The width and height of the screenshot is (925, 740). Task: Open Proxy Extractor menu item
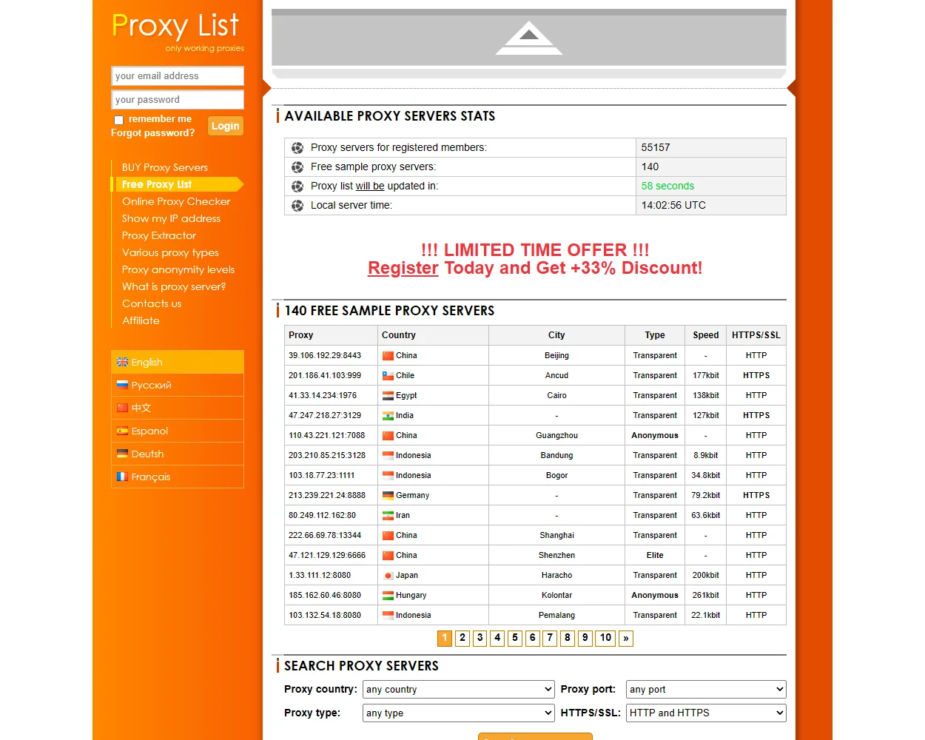158,235
